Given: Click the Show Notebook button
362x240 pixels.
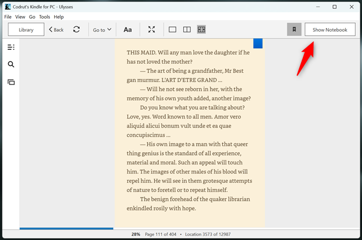Looking at the screenshot, I should [x=330, y=30].
